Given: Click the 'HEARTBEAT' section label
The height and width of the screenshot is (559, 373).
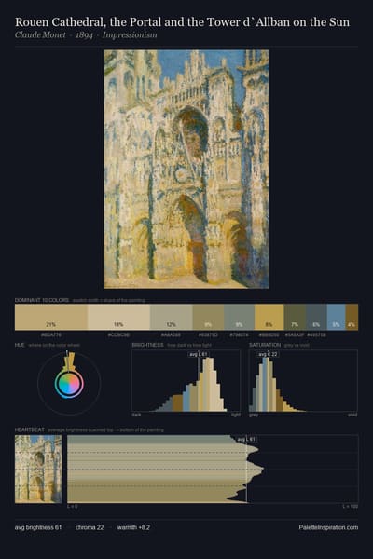Looking at the screenshot, I should tap(30, 429).
